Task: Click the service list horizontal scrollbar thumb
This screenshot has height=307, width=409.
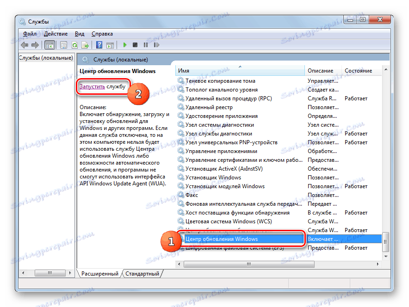Action: click(x=249, y=264)
